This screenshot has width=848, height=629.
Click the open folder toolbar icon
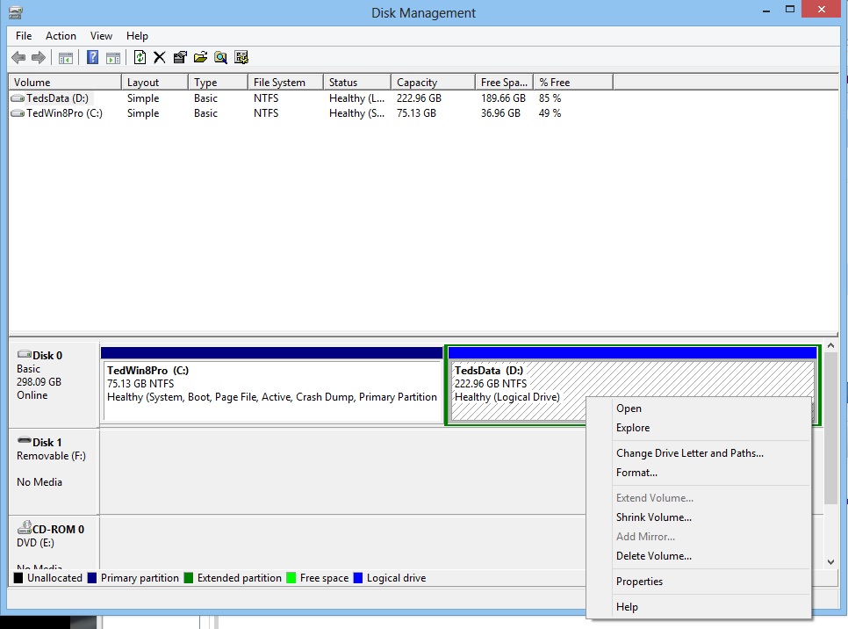200,58
